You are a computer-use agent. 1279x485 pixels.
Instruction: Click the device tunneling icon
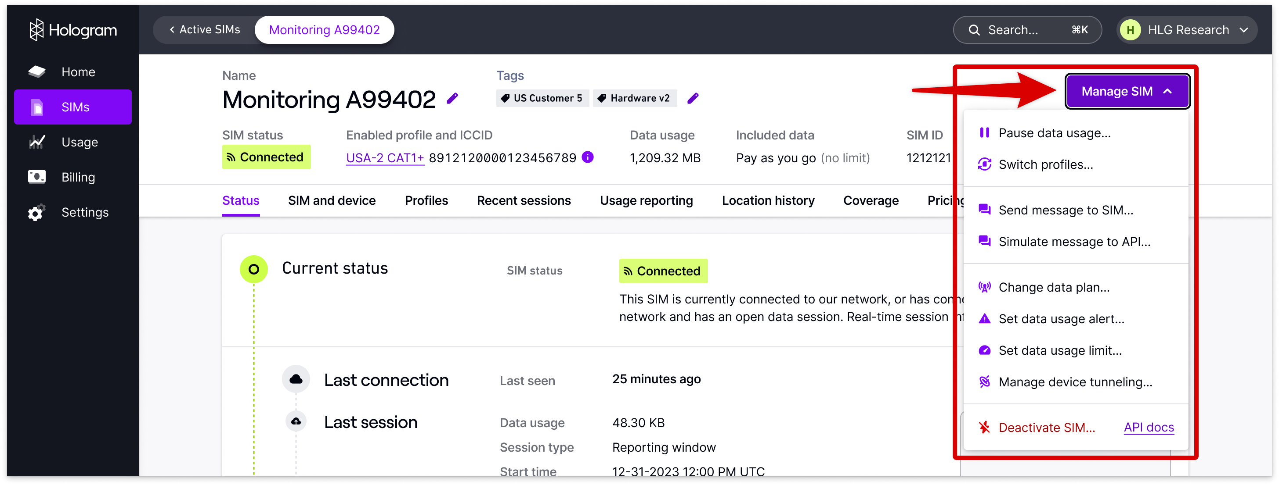(x=985, y=382)
